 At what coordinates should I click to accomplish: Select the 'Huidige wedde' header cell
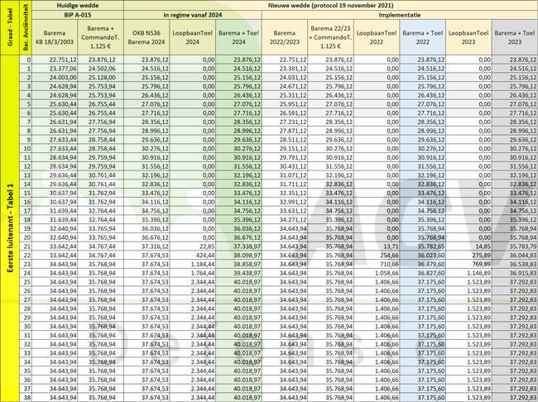[78, 5]
